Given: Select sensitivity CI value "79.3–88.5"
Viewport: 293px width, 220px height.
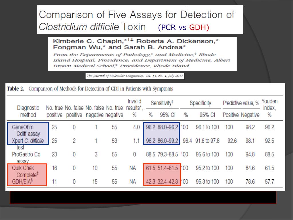Looking at the screenshot, I should coord(168,154).
